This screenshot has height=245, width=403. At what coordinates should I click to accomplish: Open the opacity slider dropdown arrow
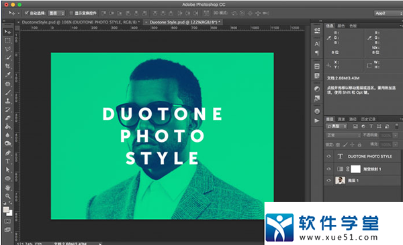396,135
